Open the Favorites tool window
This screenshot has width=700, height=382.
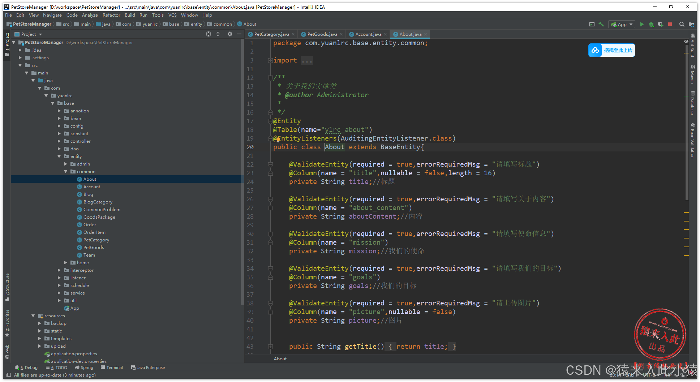[7, 323]
